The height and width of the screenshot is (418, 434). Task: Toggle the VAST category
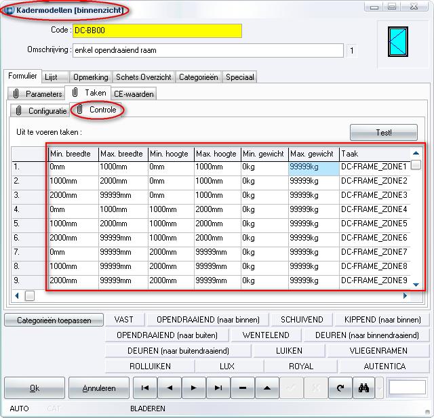pos(123,320)
